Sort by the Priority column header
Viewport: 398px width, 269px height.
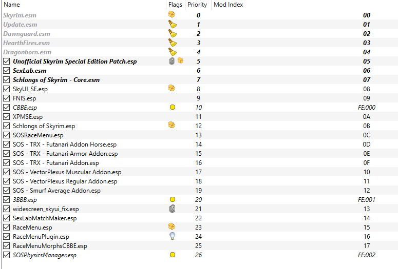coord(197,5)
